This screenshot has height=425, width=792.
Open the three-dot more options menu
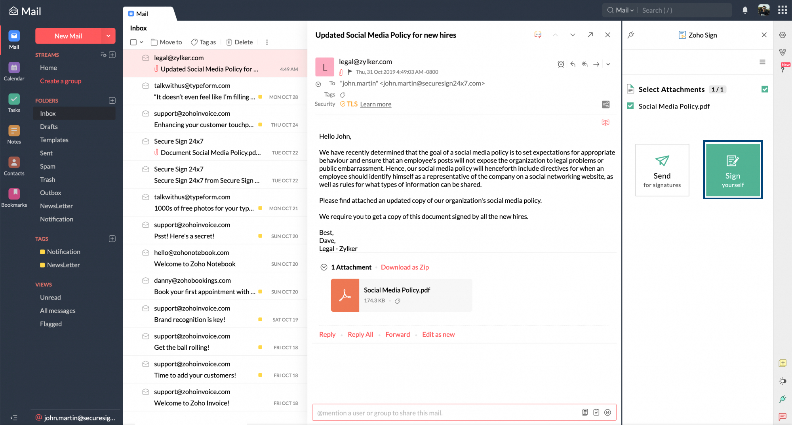267,42
